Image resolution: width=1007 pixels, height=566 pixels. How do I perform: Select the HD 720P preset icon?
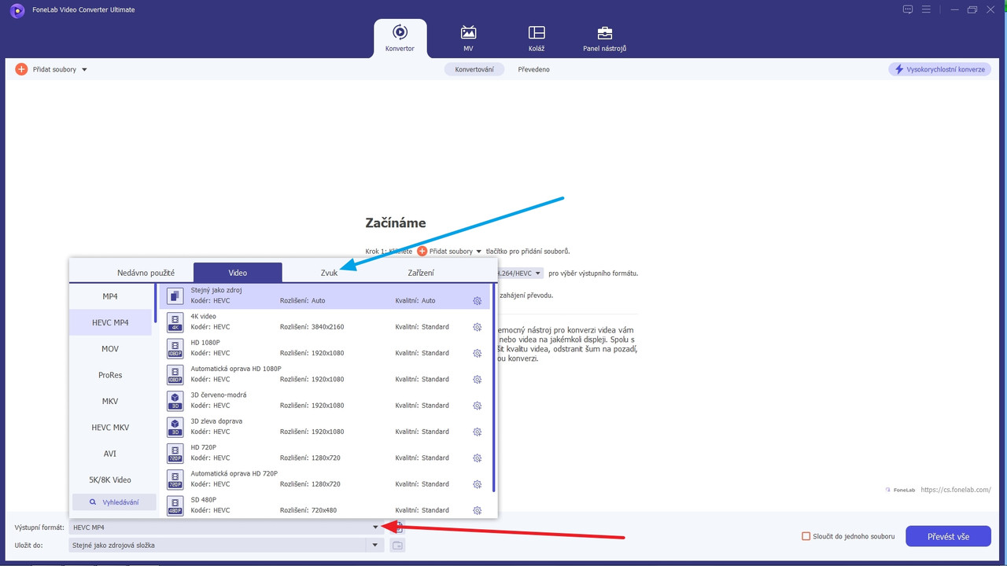tap(175, 453)
